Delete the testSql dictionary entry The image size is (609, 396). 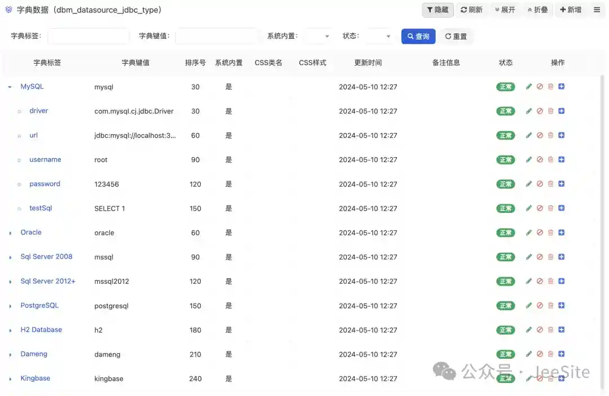(x=550, y=208)
